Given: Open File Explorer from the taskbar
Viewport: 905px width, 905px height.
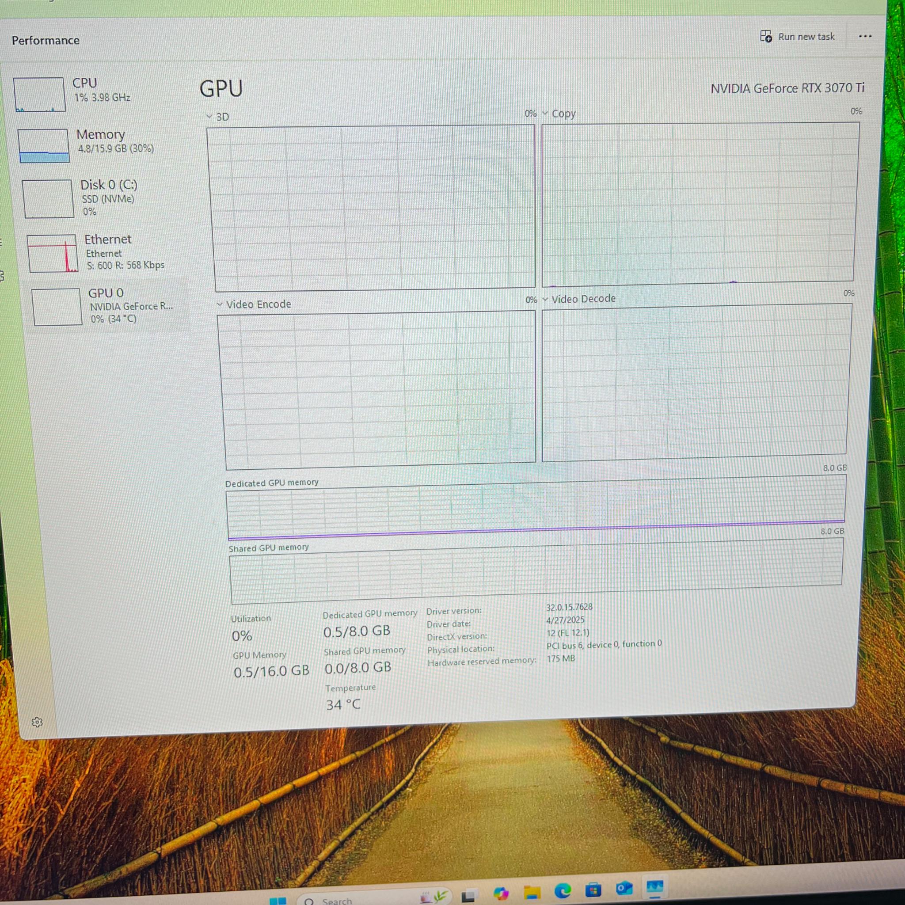Looking at the screenshot, I should point(532,892).
